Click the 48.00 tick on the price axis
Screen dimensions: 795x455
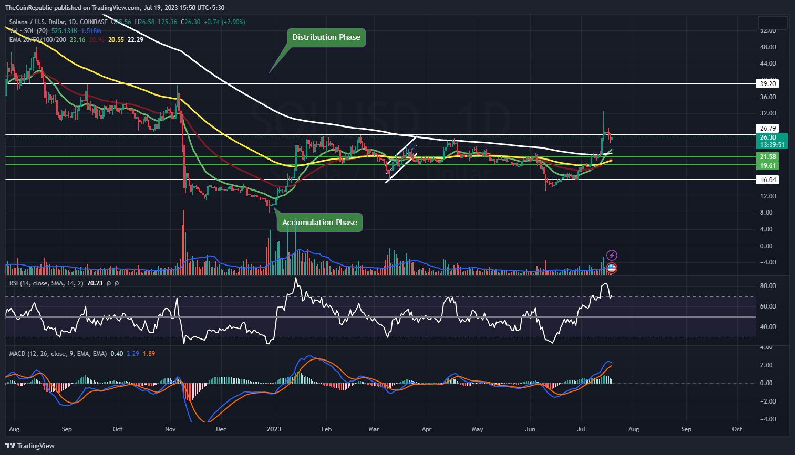point(767,47)
